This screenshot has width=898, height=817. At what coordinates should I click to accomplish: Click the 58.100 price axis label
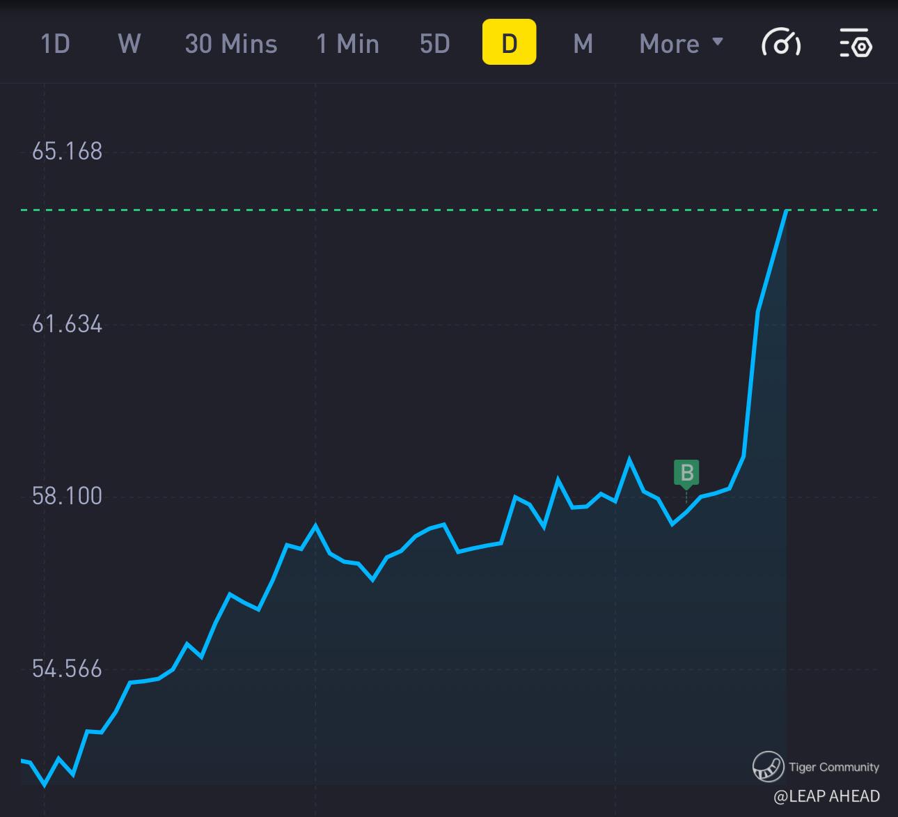coord(67,496)
